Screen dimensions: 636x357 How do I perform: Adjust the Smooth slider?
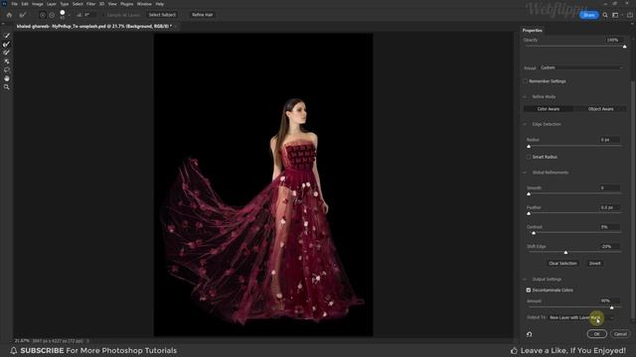[x=529, y=194]
